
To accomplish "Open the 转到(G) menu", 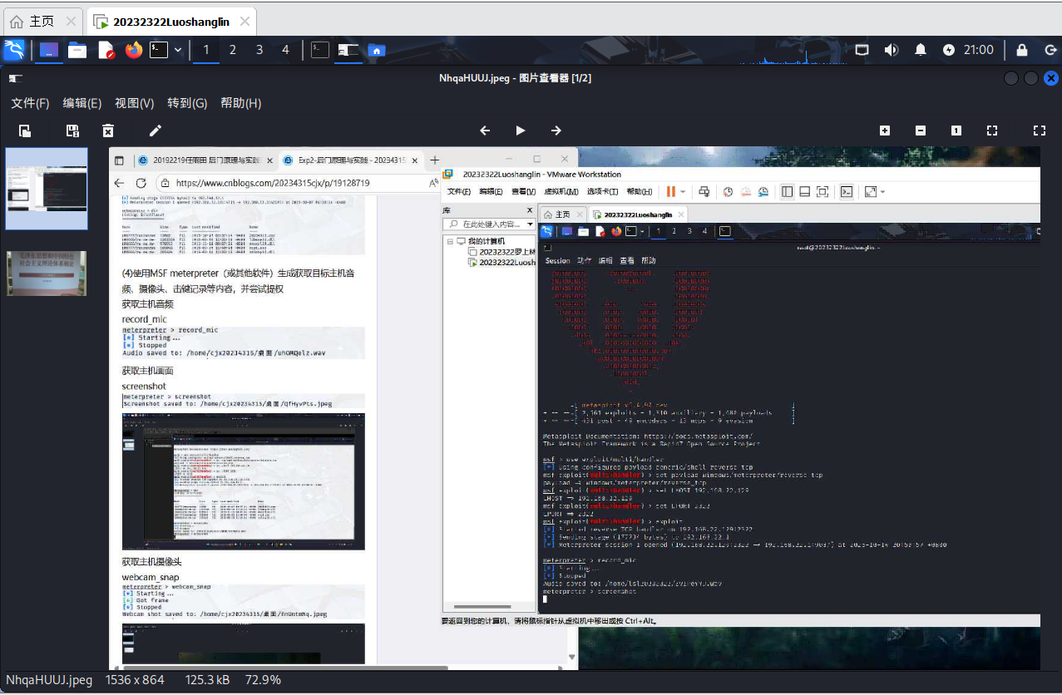I will coord(187,103).
